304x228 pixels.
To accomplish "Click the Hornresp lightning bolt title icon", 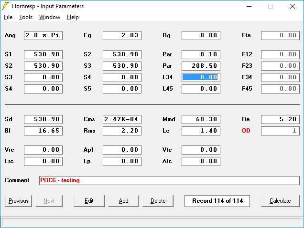I will click(6, 6).
